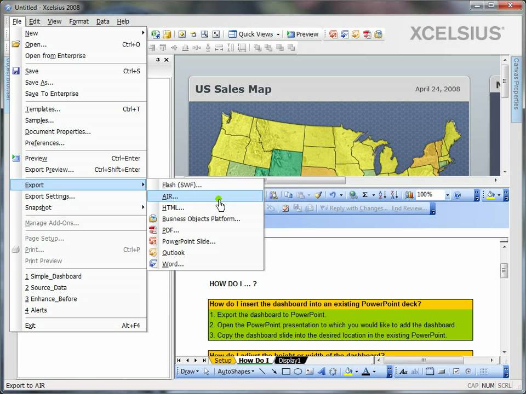Click the spreadsheet horizontal scrollbar thumb
The height and width of the screenshot is (394, 526).
click(x=424, y=360)
